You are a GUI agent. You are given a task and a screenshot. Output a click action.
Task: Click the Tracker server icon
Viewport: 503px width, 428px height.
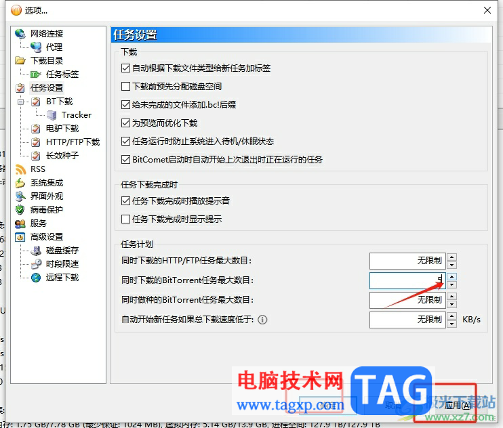point(52,115)
